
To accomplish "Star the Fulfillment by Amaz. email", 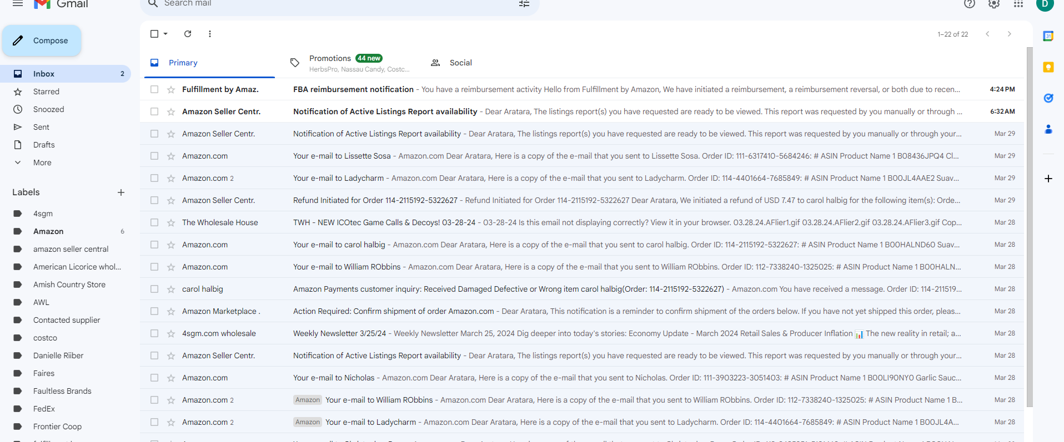I will pyautogui.click(x=171, y=89).
